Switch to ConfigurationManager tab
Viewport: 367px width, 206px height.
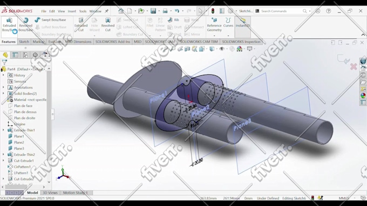25,55
